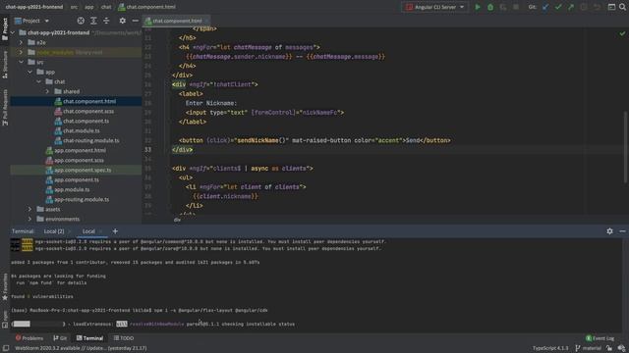The width and height of the screenshot is (629, 353).
Task: Commit changes with the green Git checkmark
Action: coord(558,7)
